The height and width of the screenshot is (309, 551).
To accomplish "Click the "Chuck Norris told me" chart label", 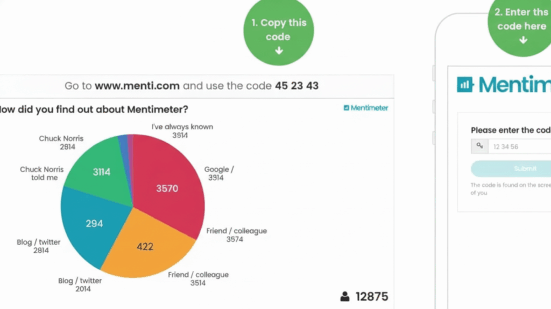I will [x=42, y=173].
